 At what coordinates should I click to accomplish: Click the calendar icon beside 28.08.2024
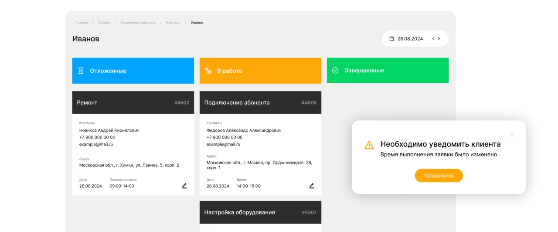[391, 39]
